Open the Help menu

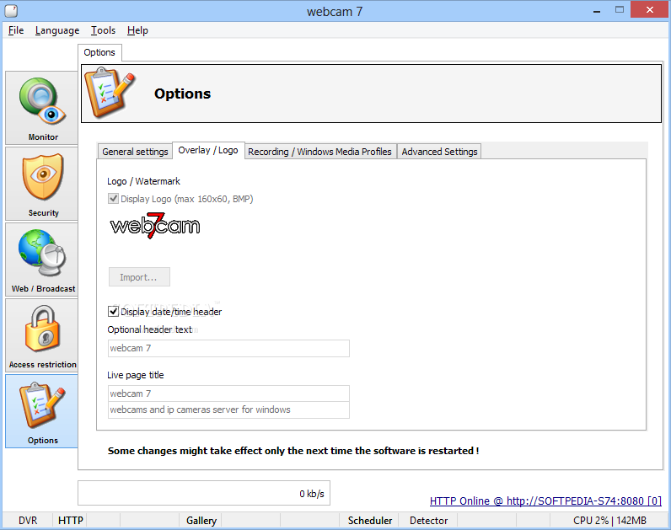[137, 30]
